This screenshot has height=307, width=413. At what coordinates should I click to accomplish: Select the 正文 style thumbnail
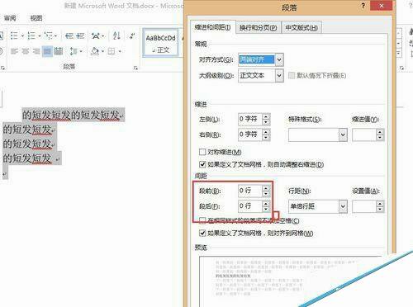click(x=160, y=43)
